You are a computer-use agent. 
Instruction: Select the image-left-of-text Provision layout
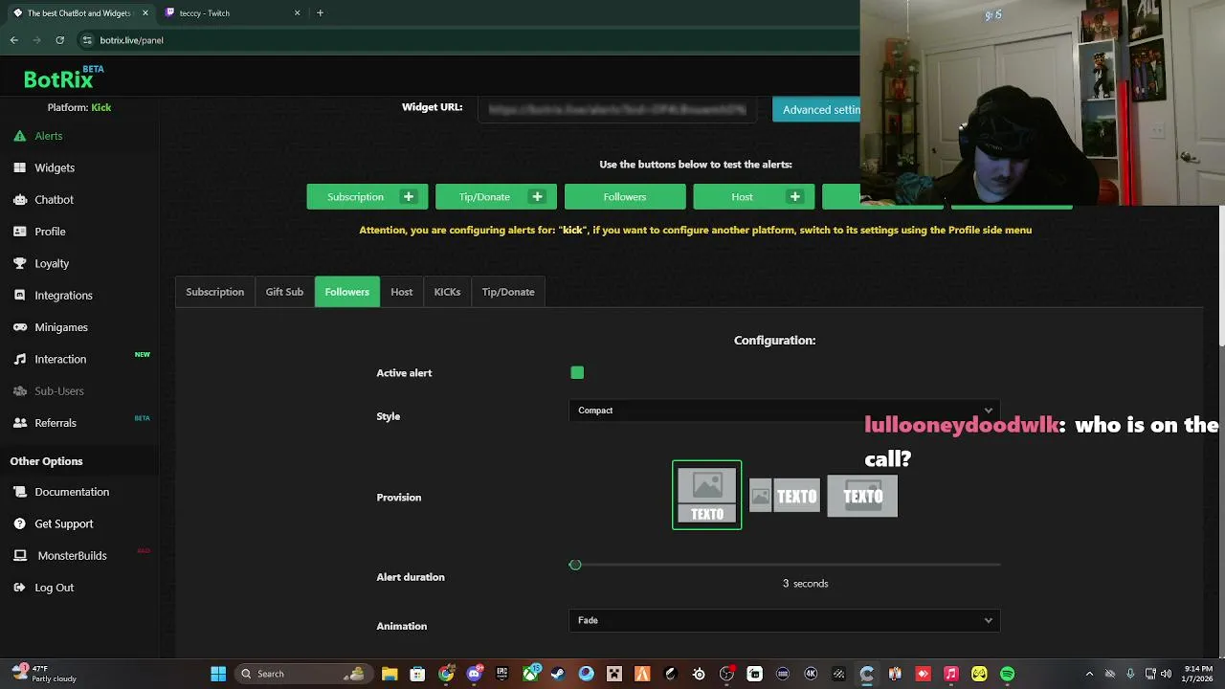785,496
